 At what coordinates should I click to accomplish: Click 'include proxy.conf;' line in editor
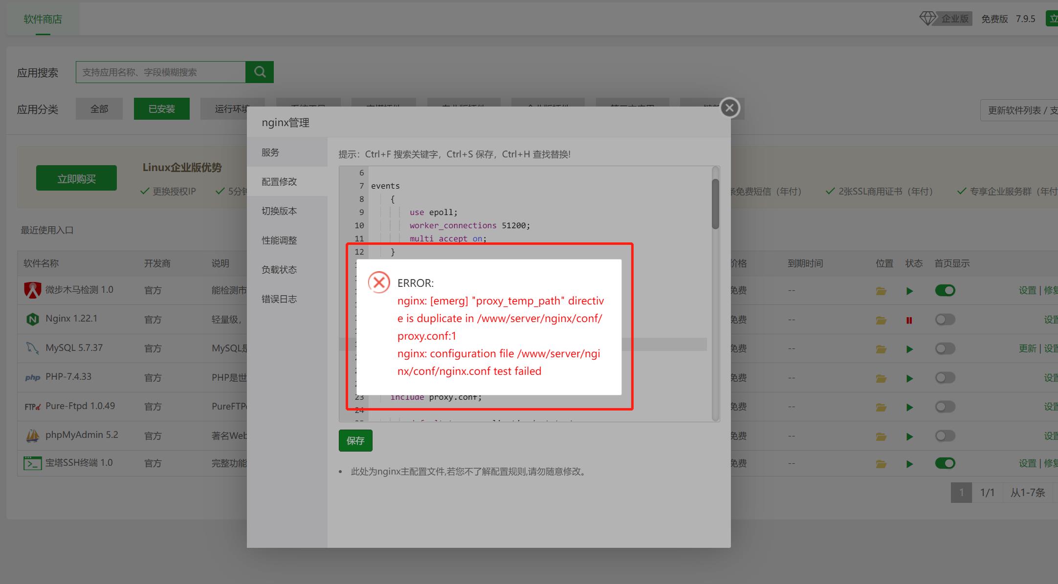[436, 397]
